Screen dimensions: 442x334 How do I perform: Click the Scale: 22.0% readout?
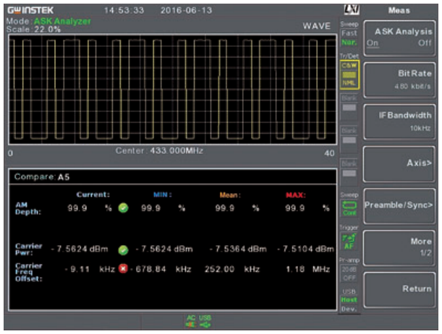(x=33, y=30)
